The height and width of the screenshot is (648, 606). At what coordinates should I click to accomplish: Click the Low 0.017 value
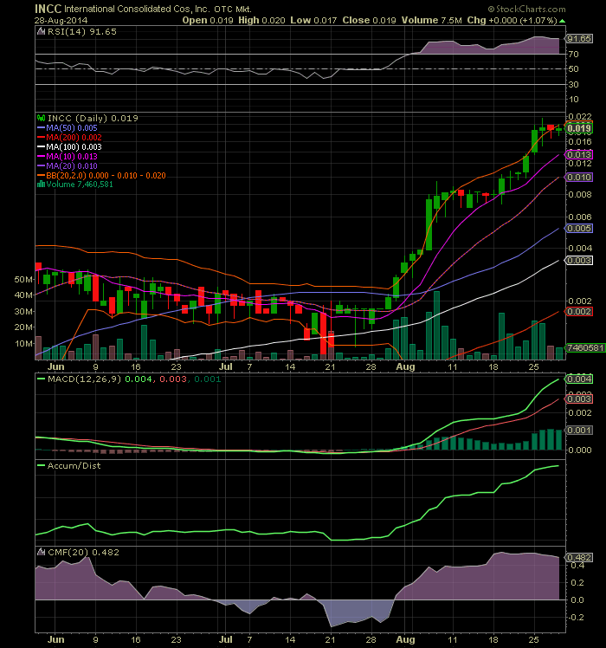(313, 20)
